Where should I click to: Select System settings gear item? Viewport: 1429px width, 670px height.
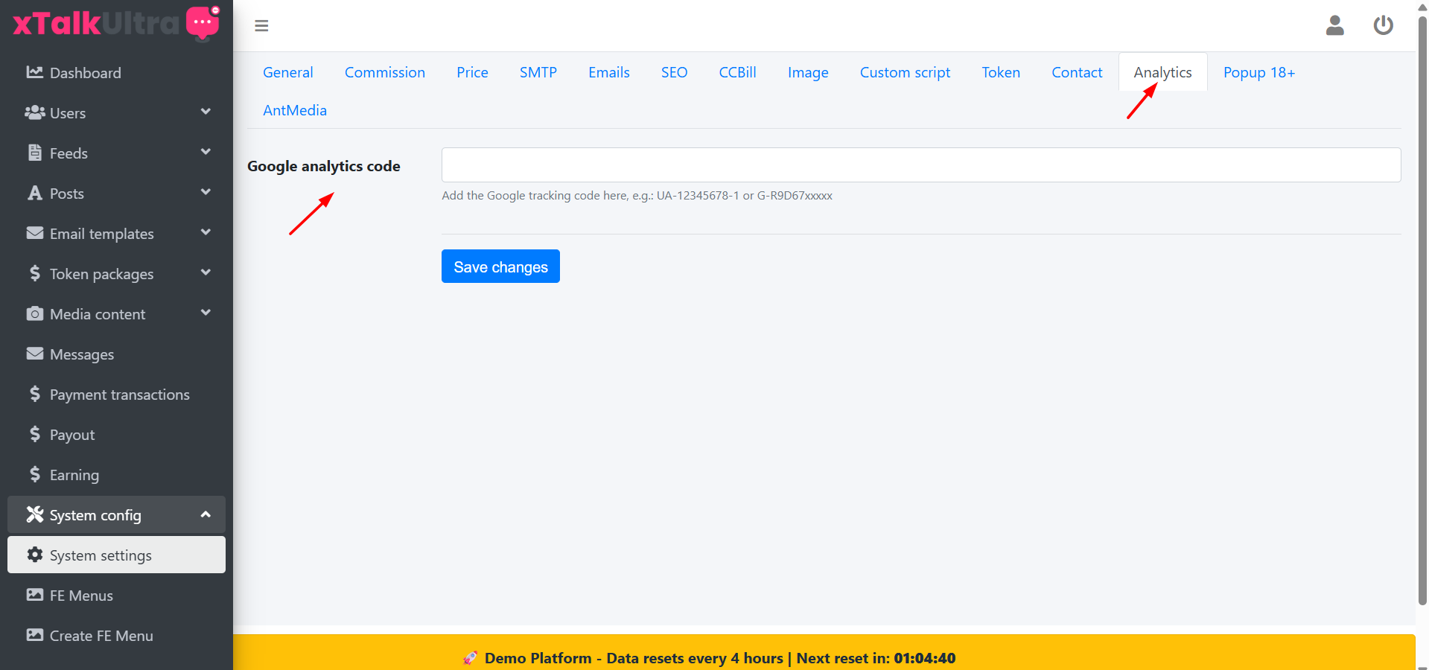101,555
